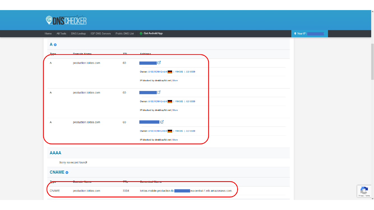Click the reCAPTCHA badge icon

(364, 191)
